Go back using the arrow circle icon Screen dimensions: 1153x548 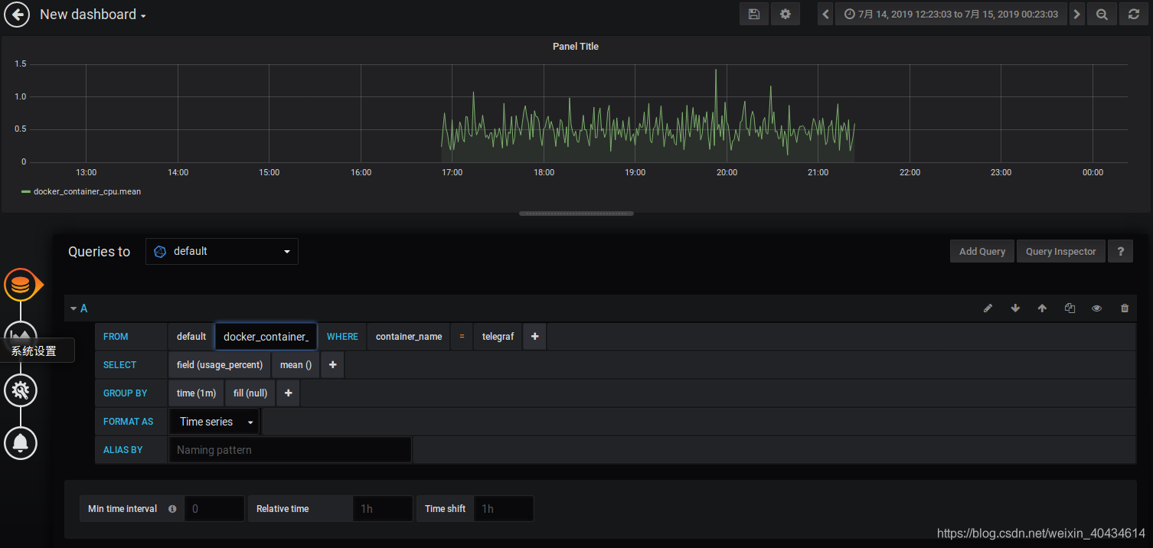17,15
